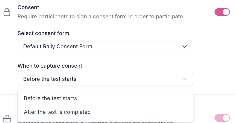This screenshot has width=236, height=123.
Task: Click the chevron in the consent form selector
Action: tap(185, 47)
